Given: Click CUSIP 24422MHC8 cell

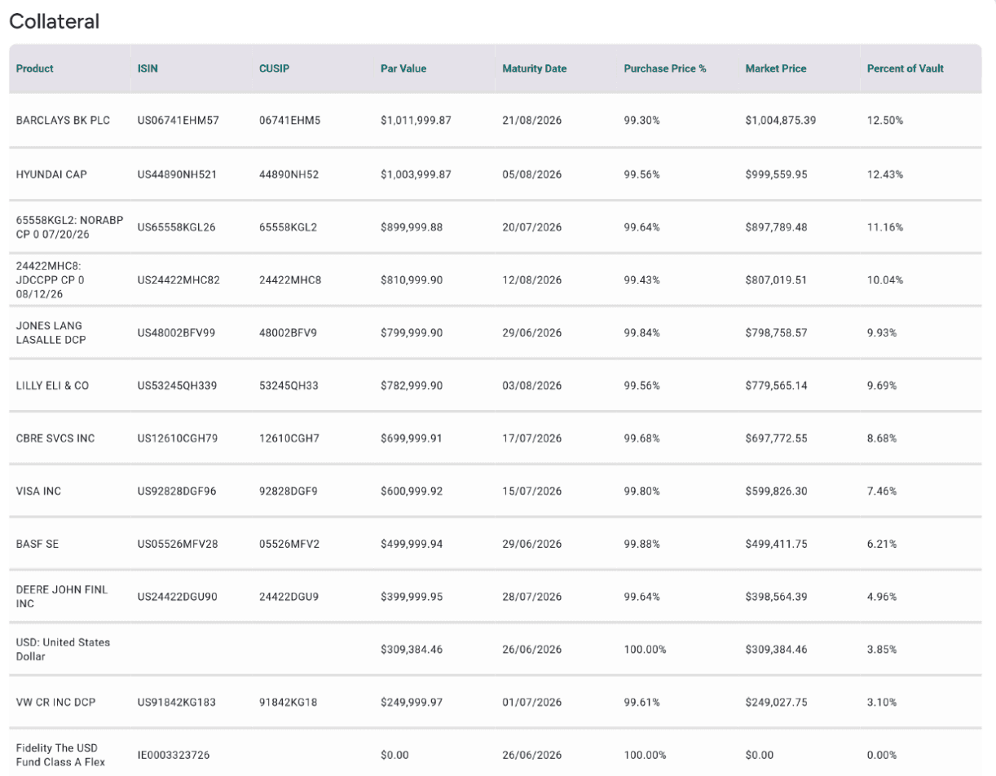Looking at the screenshot, I should (290, 280).
